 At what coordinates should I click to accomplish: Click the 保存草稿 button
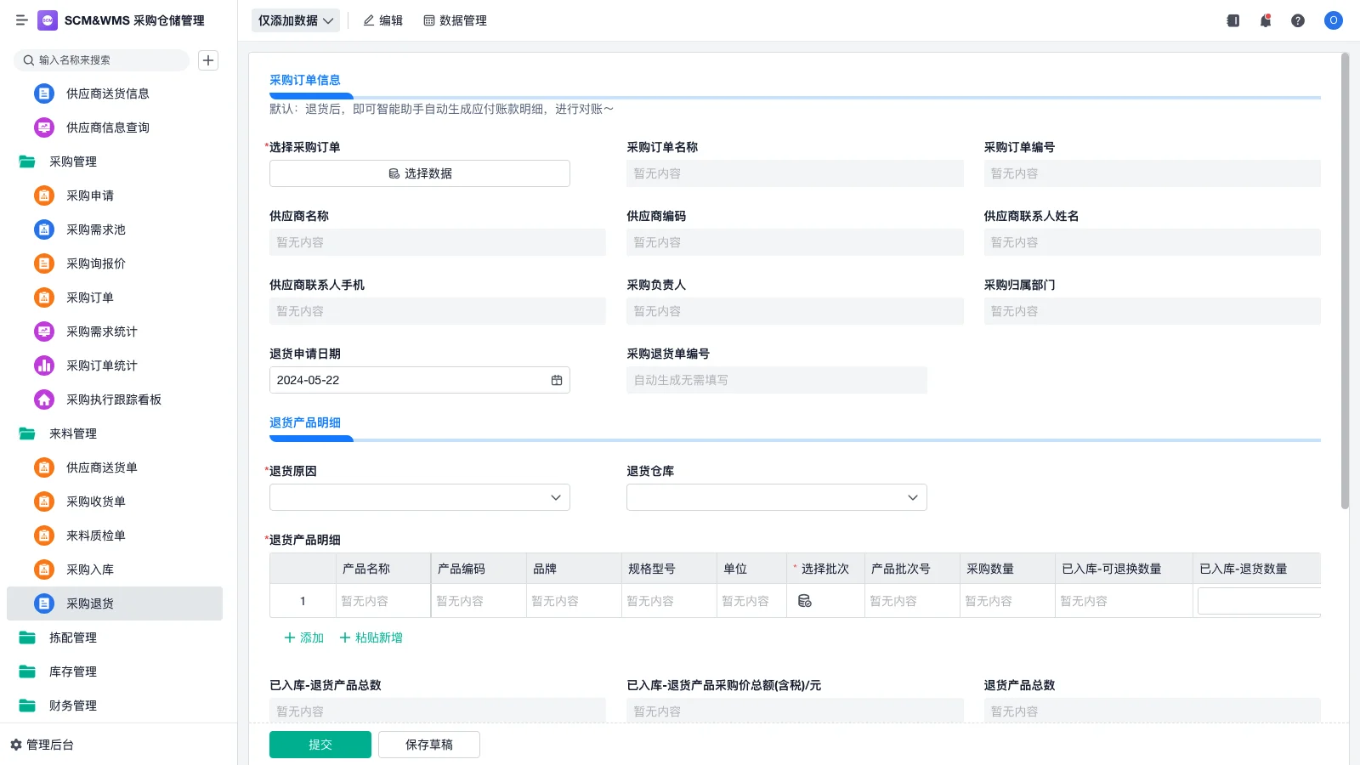[429, 745]
